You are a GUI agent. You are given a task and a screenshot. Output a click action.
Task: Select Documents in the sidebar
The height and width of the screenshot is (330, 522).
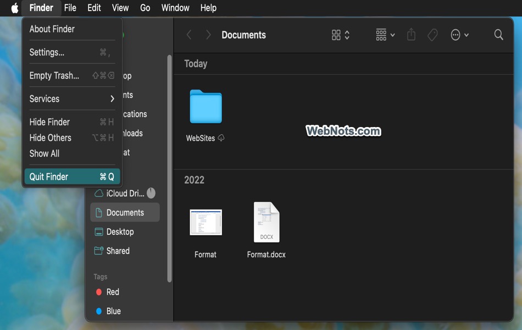click(125, 212)
